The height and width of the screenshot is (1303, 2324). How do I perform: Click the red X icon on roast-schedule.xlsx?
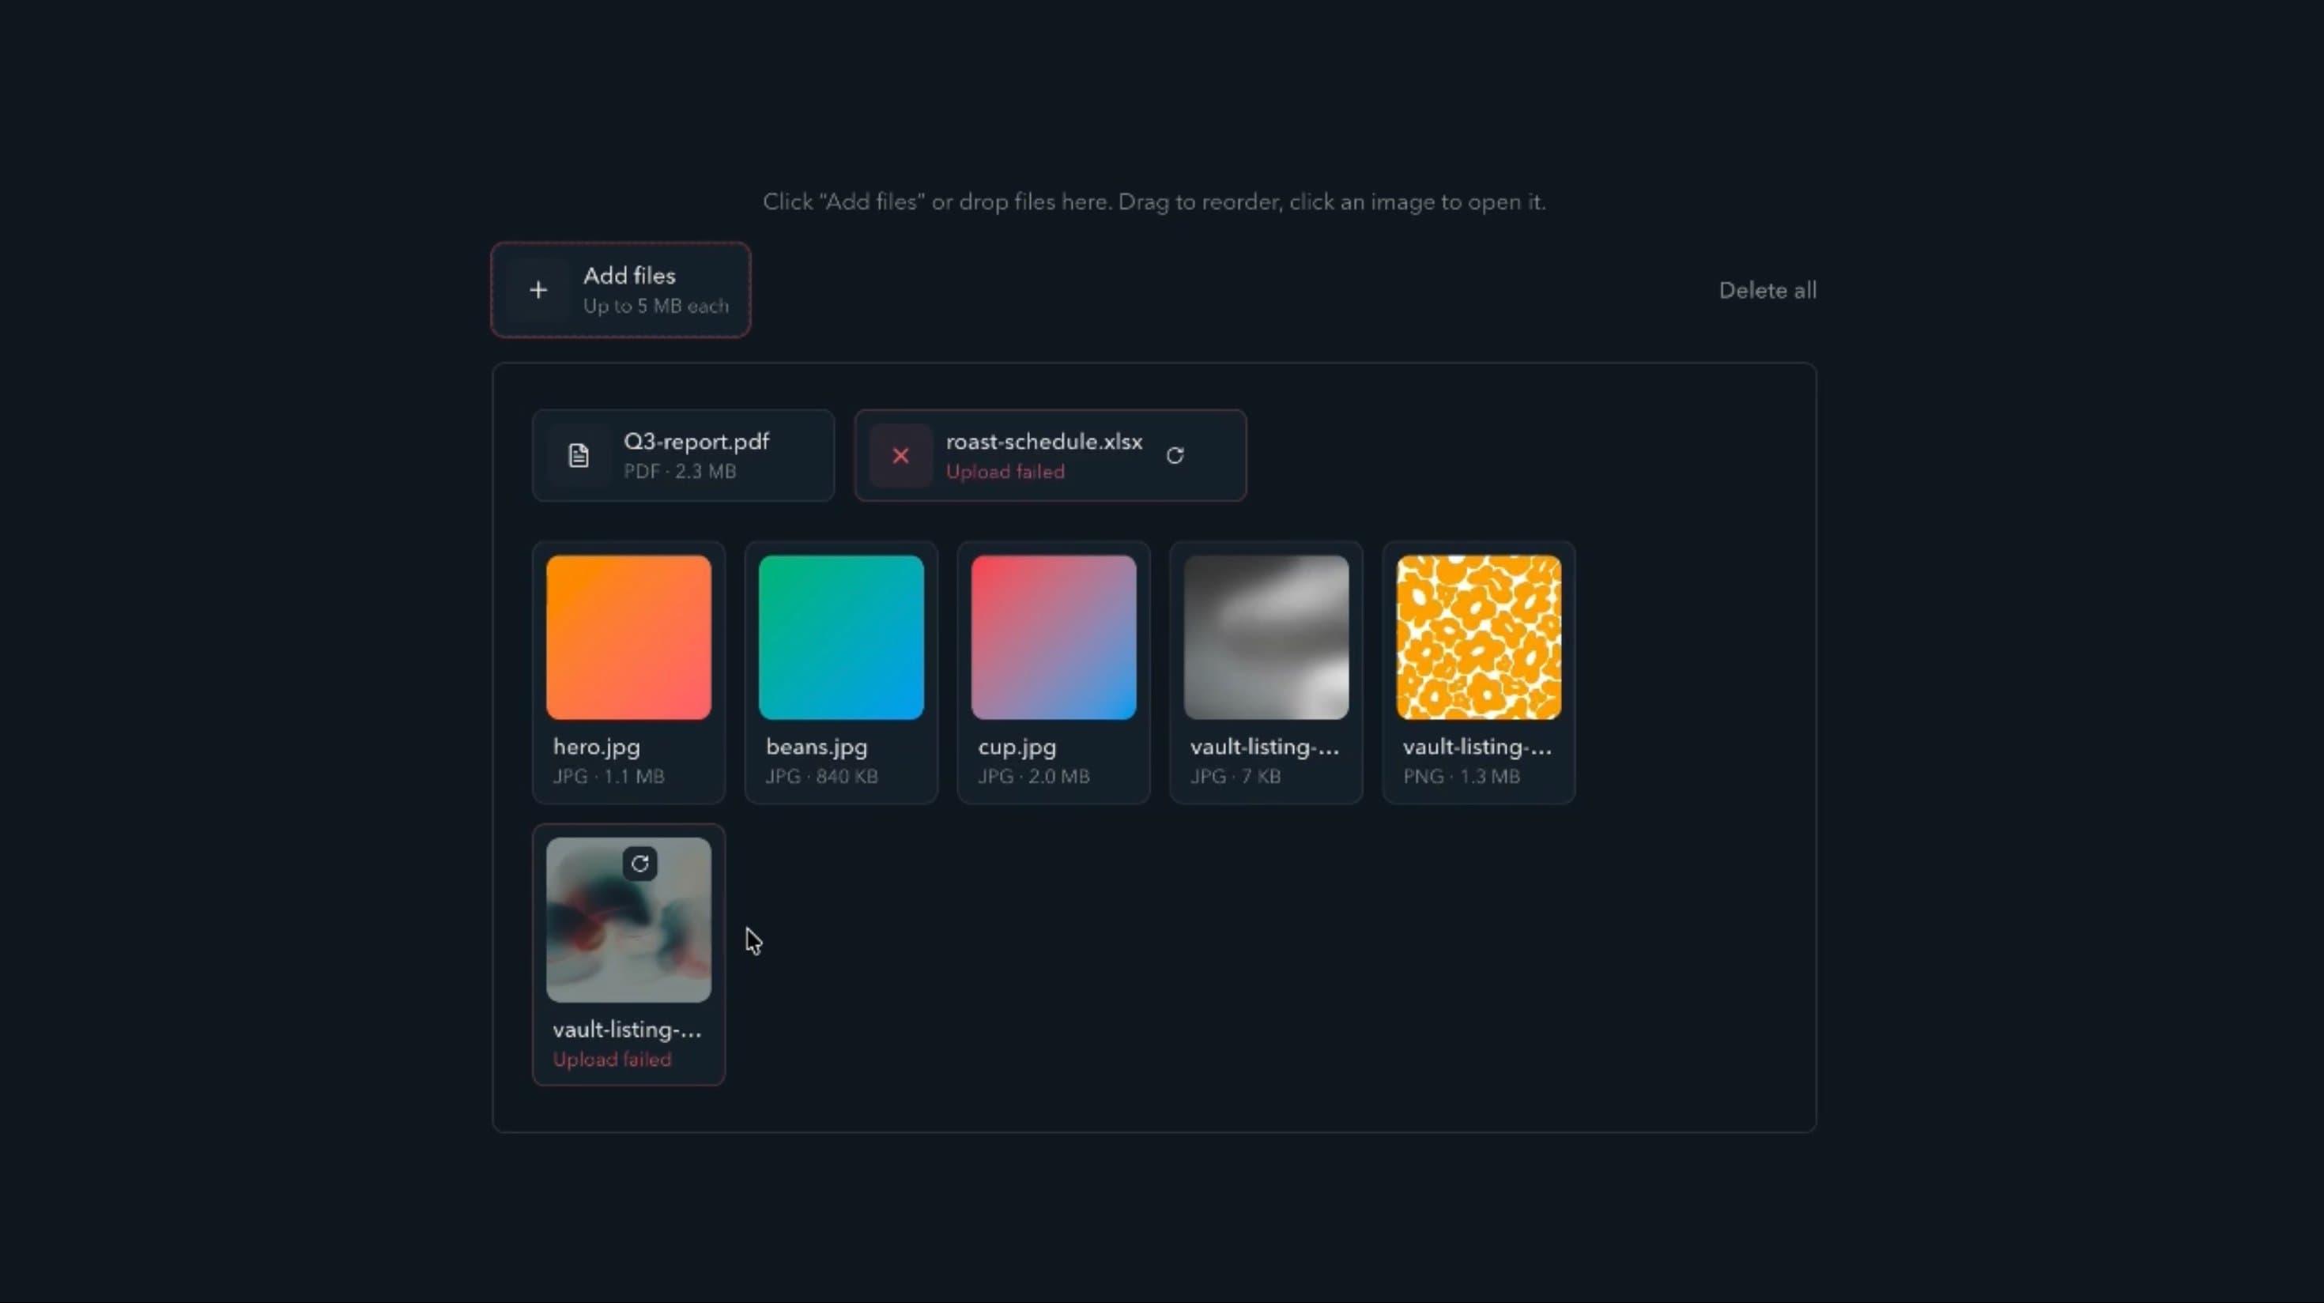[x=900, y=455]
